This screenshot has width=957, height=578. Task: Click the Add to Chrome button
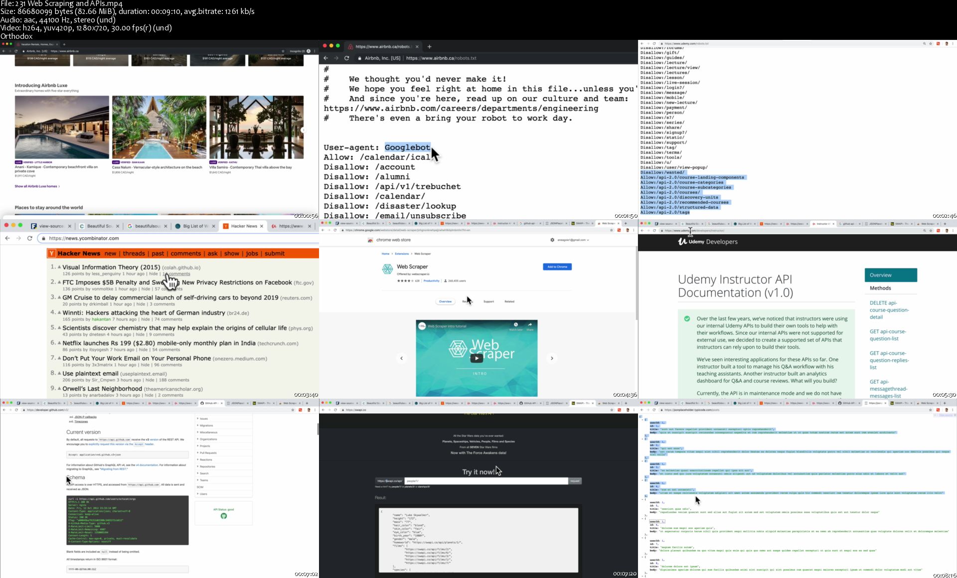(x=557, y=267)
